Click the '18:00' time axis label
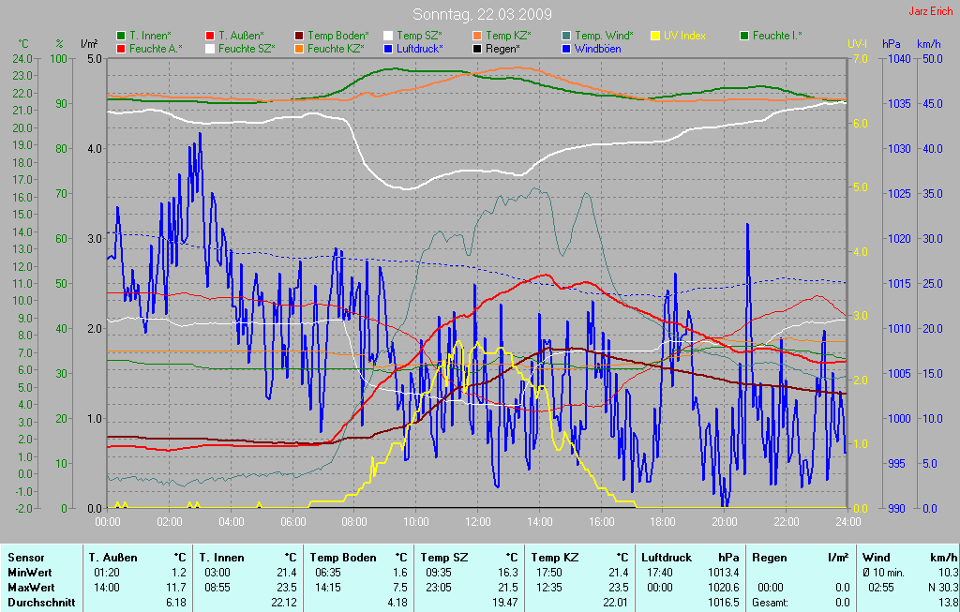 pos(663,522)
